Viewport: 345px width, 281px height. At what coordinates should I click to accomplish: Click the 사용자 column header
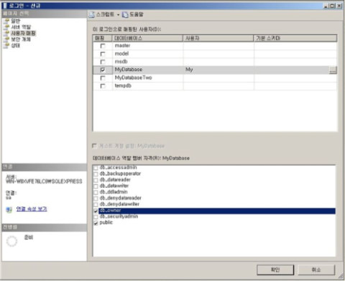(x=218, y=38)
